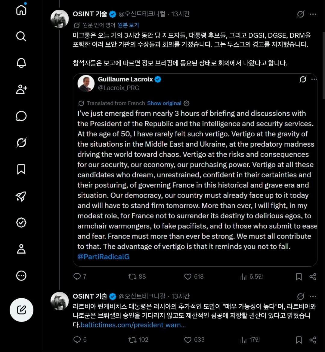The image size is (325, 352).
Task: Expand the More circle menu in sidebar
Action: 21,276
